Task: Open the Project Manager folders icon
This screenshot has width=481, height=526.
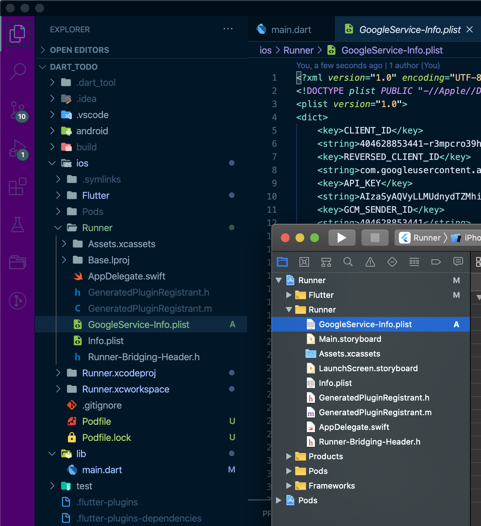Action: tap(17, 262)
